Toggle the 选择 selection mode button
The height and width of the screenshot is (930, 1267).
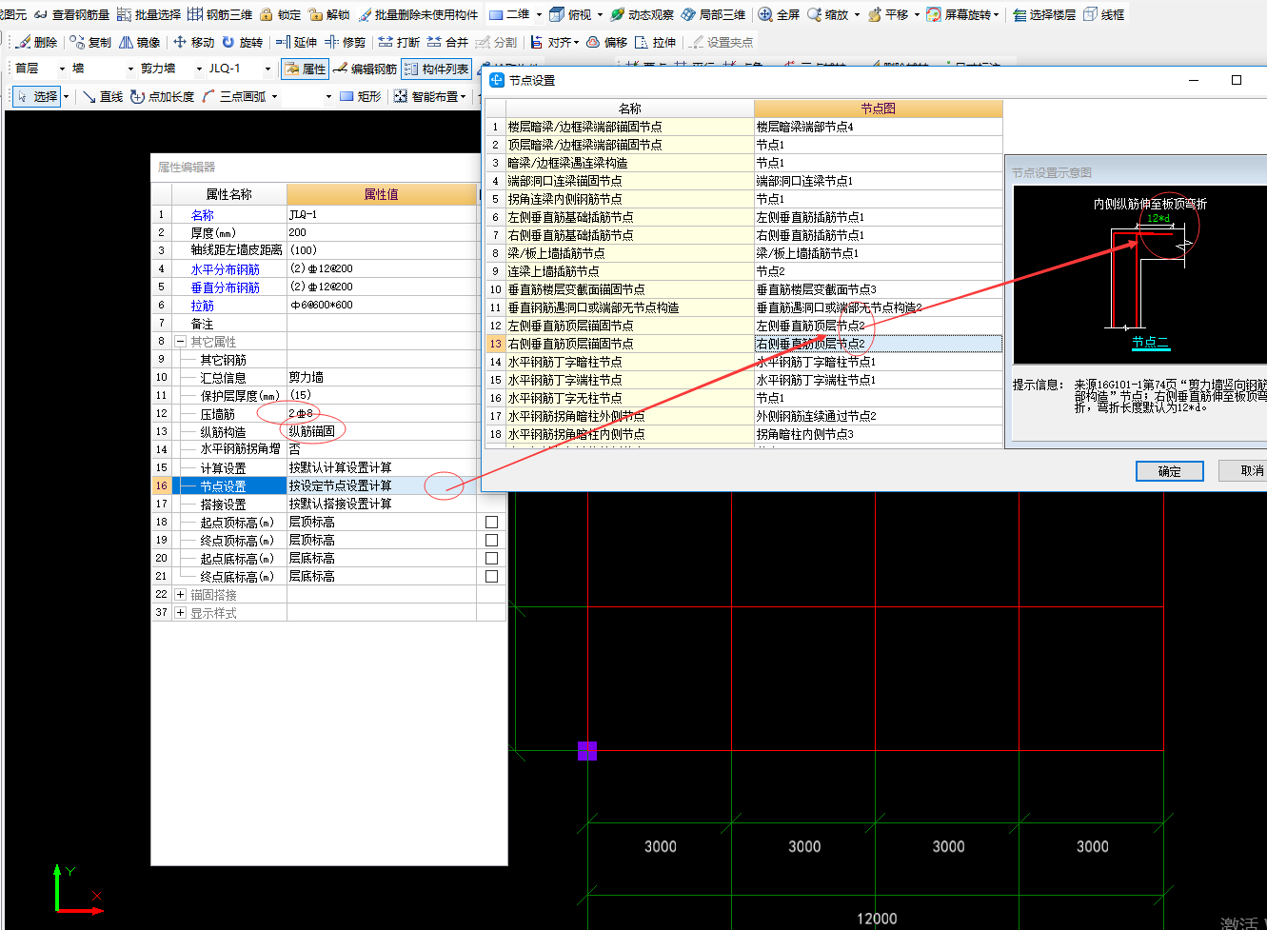[37, 96]
